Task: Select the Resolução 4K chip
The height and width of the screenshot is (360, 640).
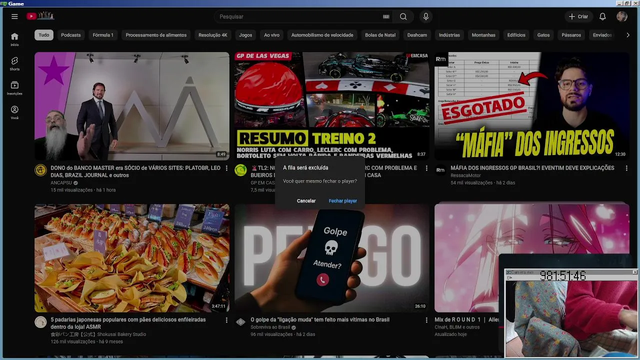Action: (212, 35)
